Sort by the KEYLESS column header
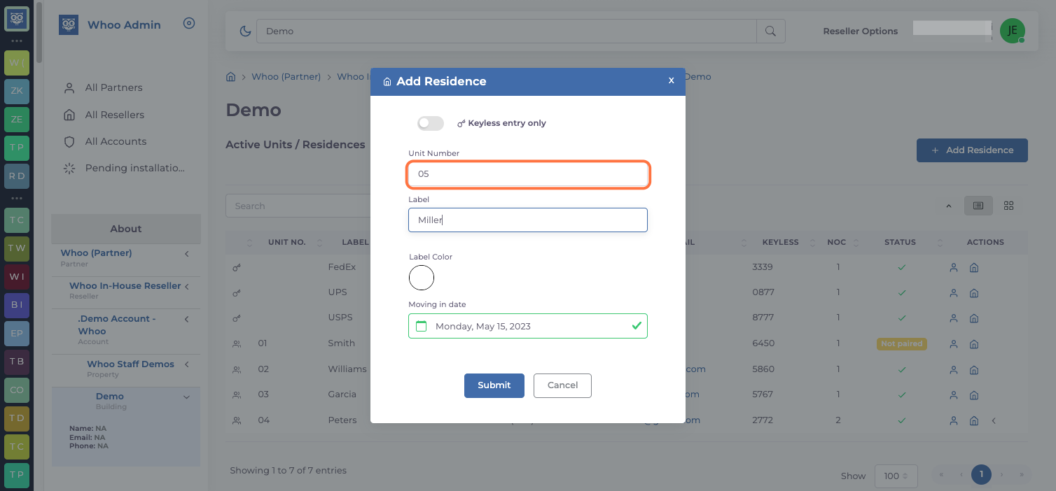Viewport: 1056px width, 491px height. pos(780,242)
